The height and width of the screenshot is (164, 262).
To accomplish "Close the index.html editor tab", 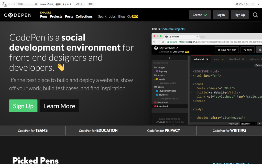I will pos(207,59).
